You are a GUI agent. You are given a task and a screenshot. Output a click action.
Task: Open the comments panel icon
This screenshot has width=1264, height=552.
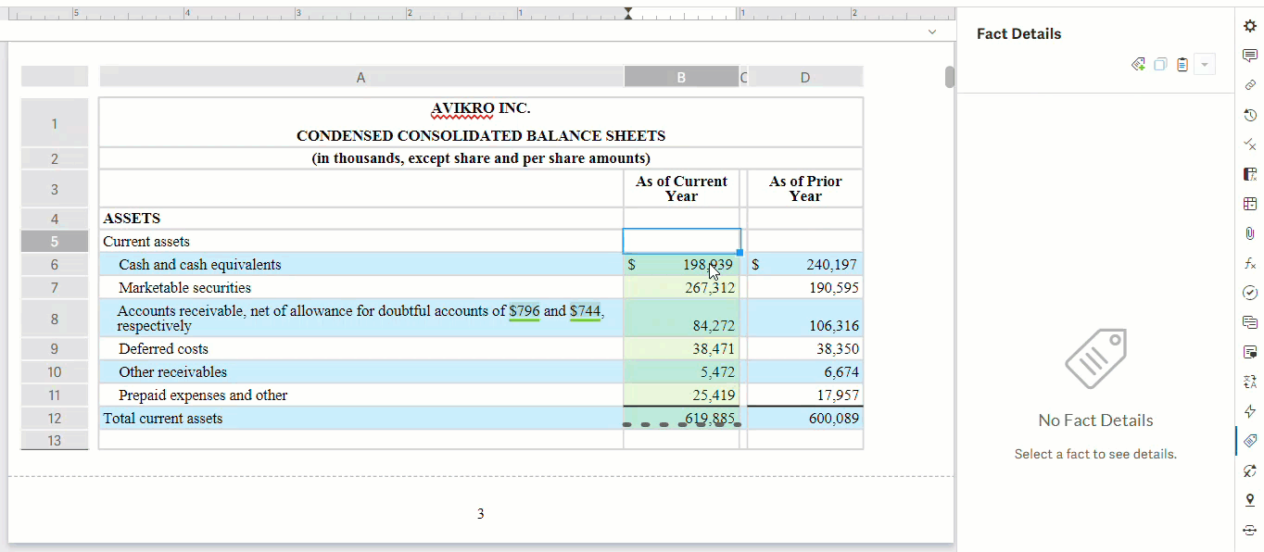pyautogui.click(x=1249, y=56)
